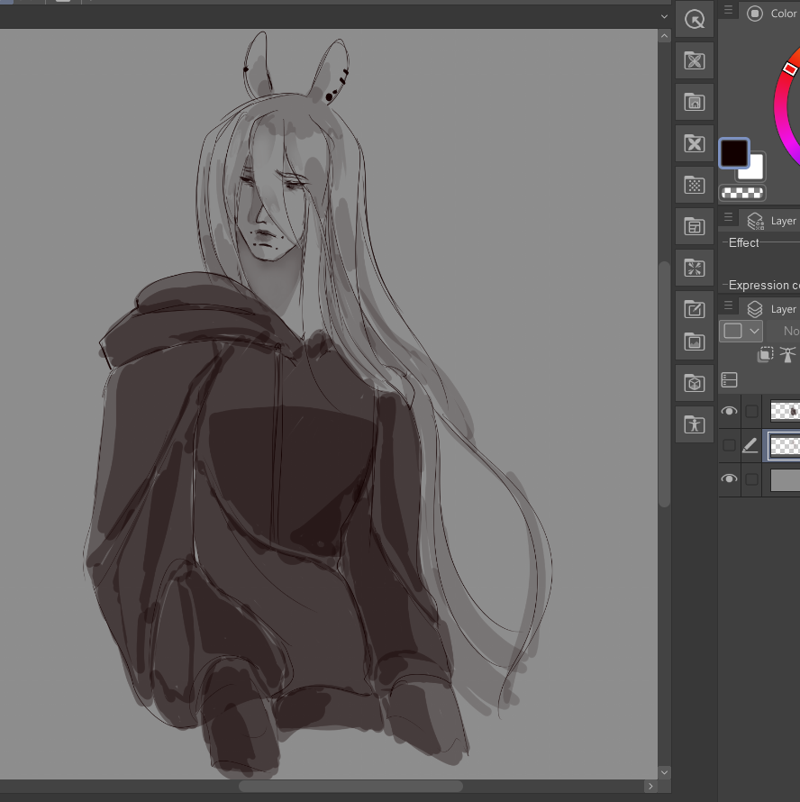Click the color wheel palette icon
Viewport: 800px width, 802px height.
pyautogui.click(x=755, y=14)
